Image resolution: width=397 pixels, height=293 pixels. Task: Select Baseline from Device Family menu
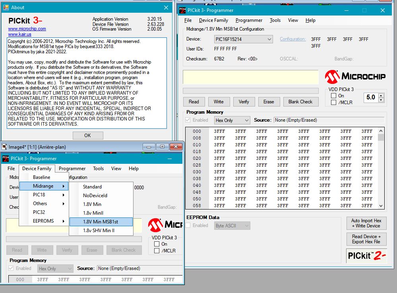tap(44, 177)
